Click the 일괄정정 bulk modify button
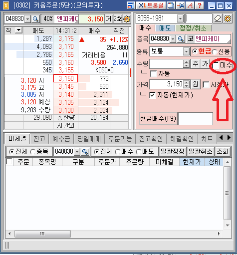The height and width of the screenshot is (255, 237). [173, 152]
